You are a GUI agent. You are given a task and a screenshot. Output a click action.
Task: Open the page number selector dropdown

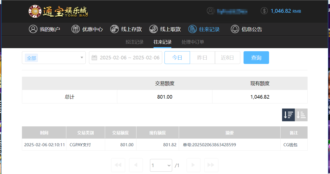(161, 165)
